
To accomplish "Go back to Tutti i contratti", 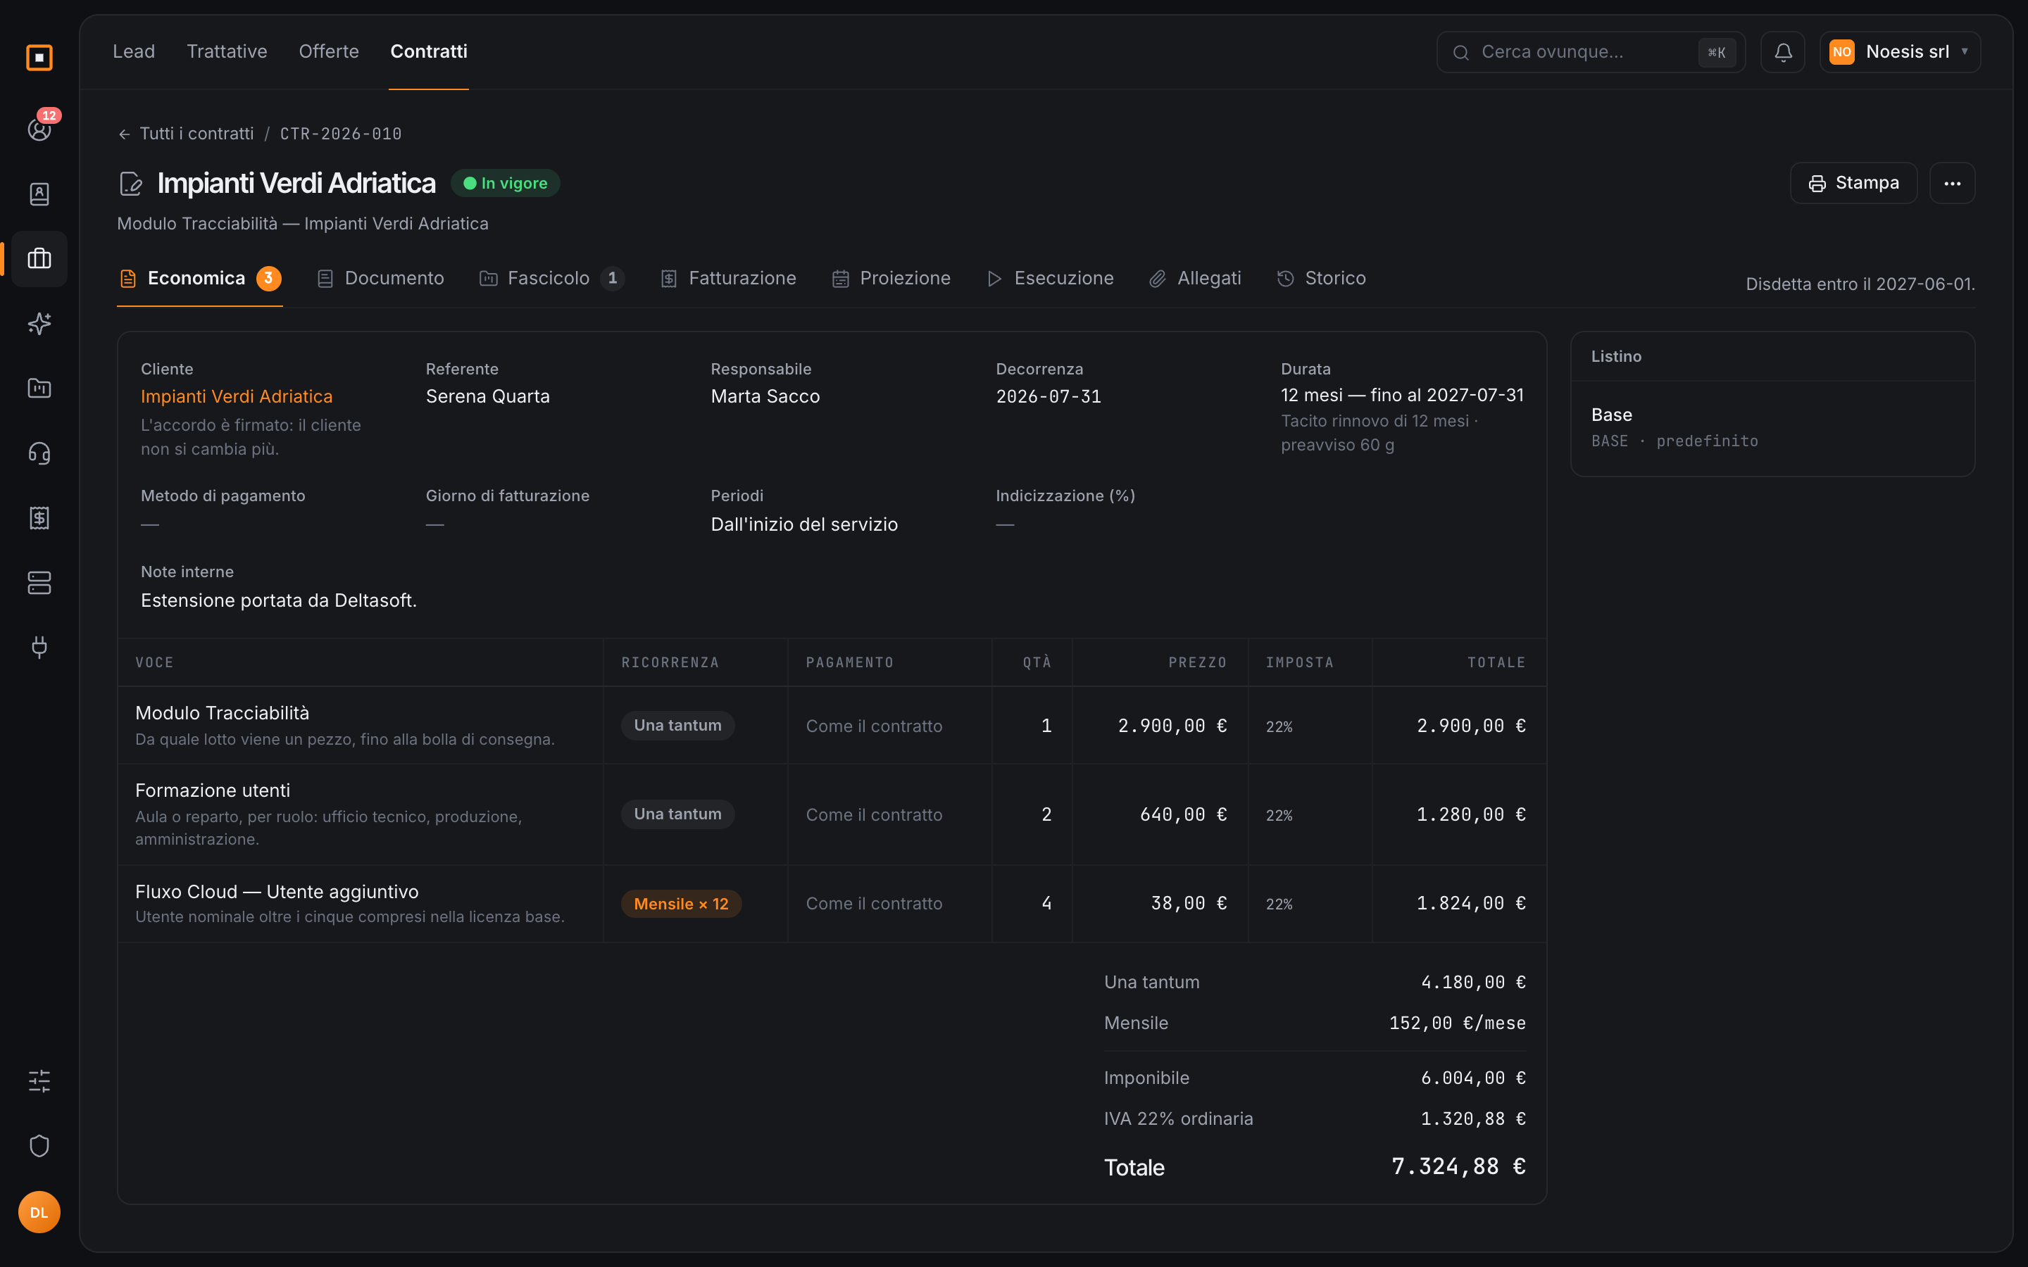I will (x=185, y=134).
